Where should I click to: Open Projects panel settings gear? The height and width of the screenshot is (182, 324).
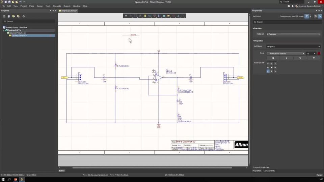click(24, 16)
